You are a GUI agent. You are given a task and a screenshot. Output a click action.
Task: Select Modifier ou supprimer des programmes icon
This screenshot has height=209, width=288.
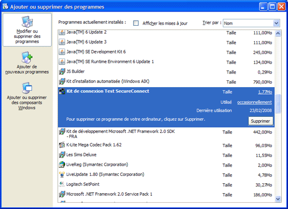point(27,22)
